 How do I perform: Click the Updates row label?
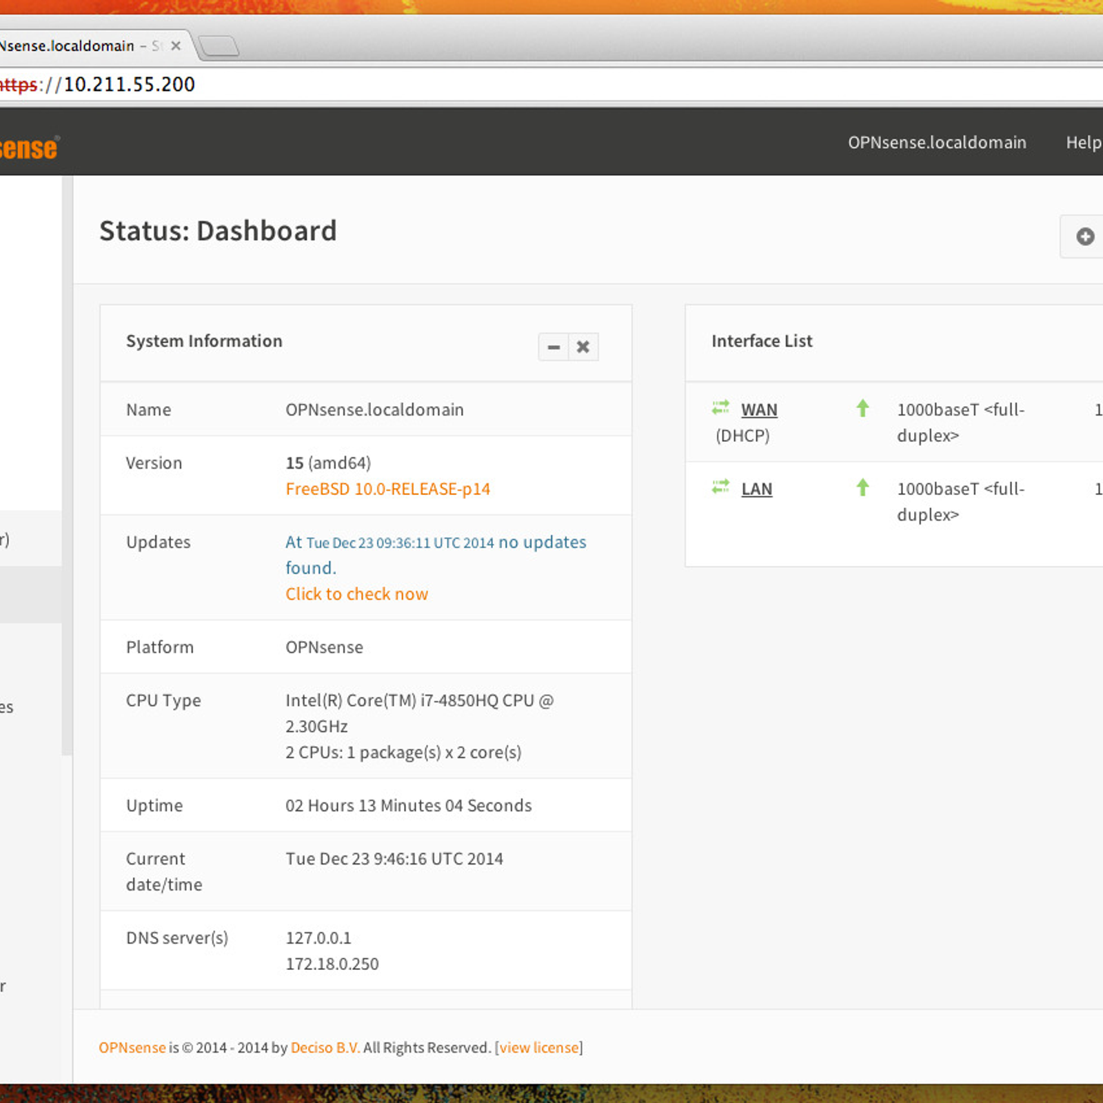tap(159, 542)
